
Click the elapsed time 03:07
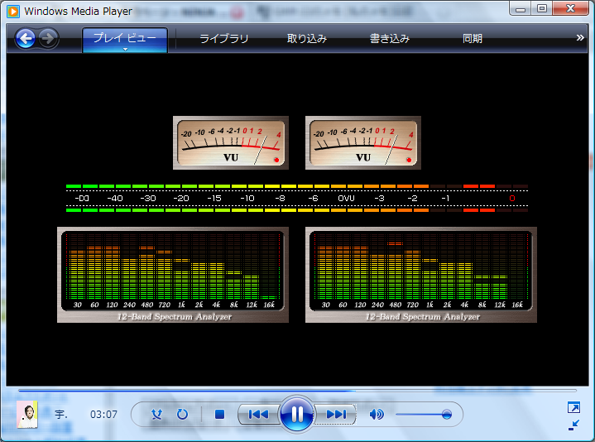point(103,415)
